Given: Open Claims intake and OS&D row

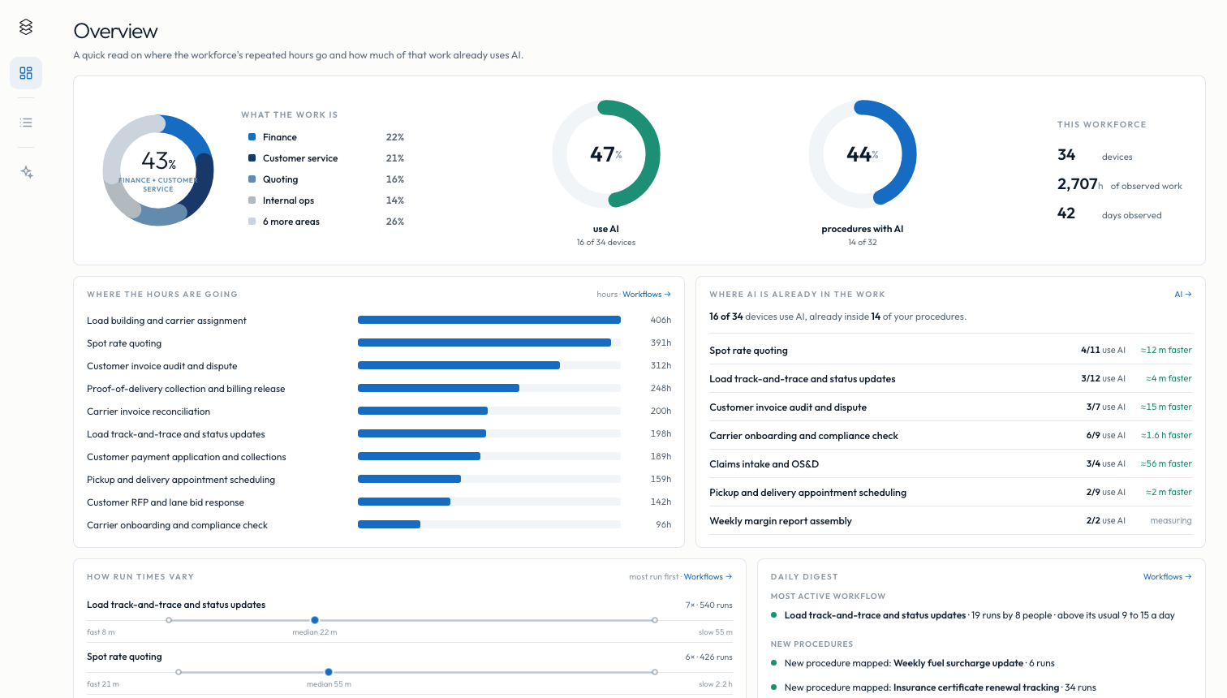Looking at the screenshot, I should [950, 464].
